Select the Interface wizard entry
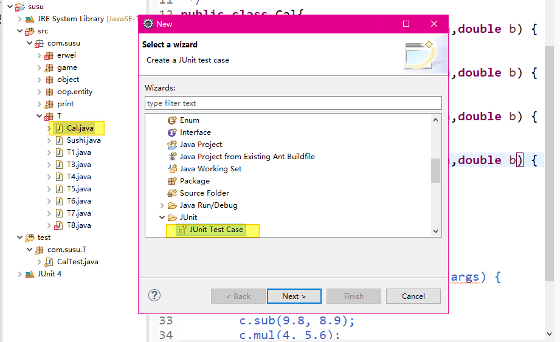The height and width of the screenshot is (342, 560). (x=195, y=132)
